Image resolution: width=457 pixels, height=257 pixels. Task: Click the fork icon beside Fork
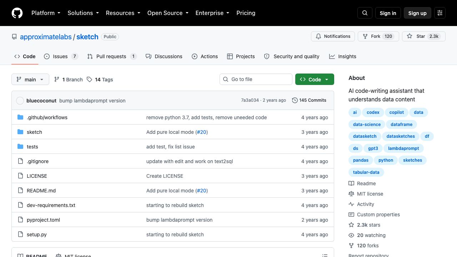coord(365,36)
